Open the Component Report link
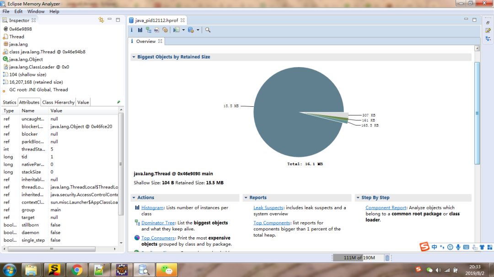494x277 pixels. [386, 208]
